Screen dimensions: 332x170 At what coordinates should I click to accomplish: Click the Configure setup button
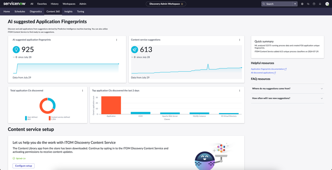pos(23,166)
